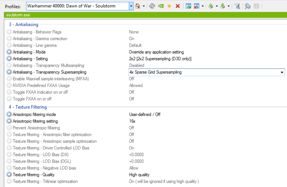Toggle the user-defined profiles filter icon

237,6
